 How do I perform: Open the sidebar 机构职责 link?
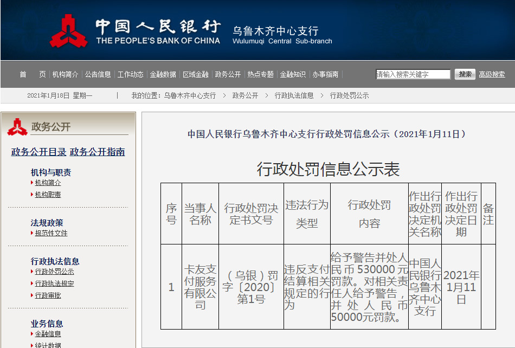coord(48,195)
